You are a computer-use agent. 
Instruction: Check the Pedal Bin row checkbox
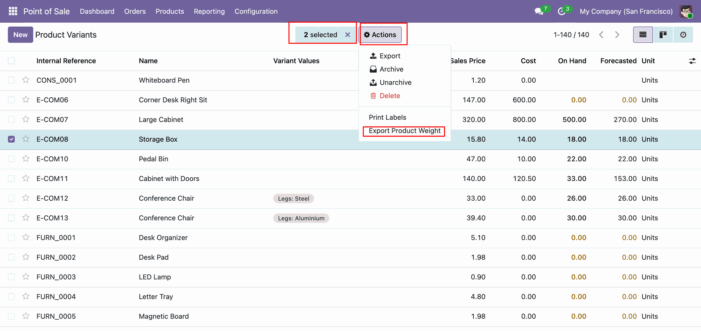(11, 159)
